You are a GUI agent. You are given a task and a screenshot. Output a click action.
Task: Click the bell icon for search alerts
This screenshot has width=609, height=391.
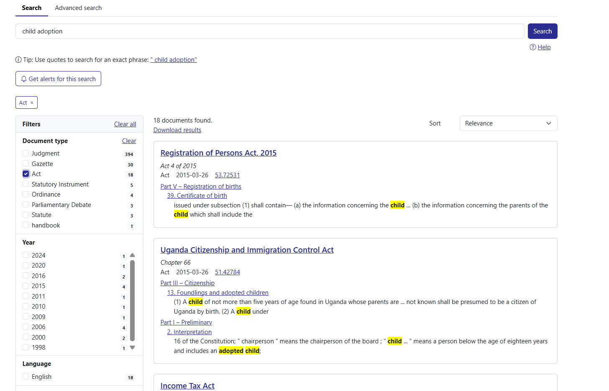(24, 79)
